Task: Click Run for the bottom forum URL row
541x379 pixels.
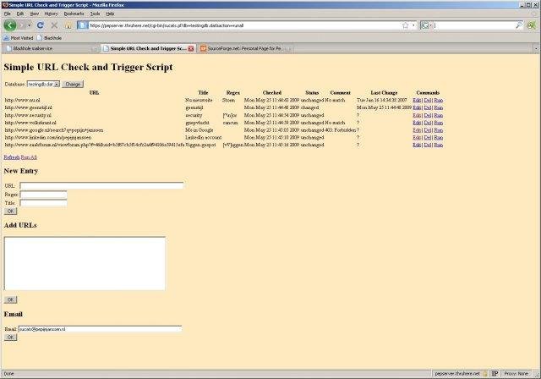Action: 439,145
